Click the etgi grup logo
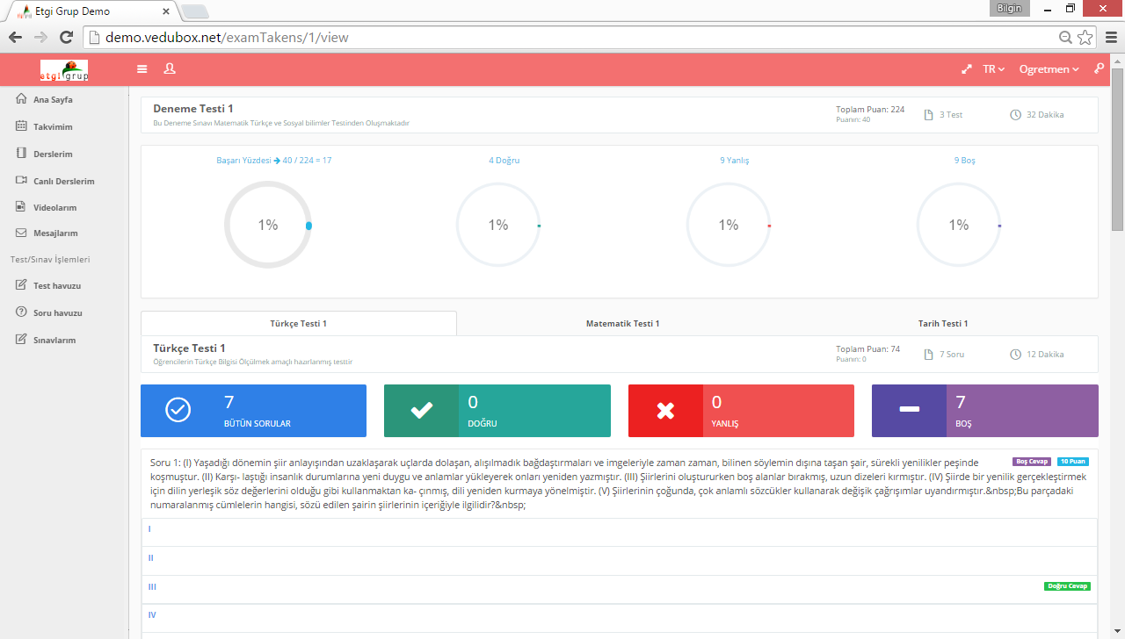Viewport: 1125px width, 639px height. click(x=64, y=70)
